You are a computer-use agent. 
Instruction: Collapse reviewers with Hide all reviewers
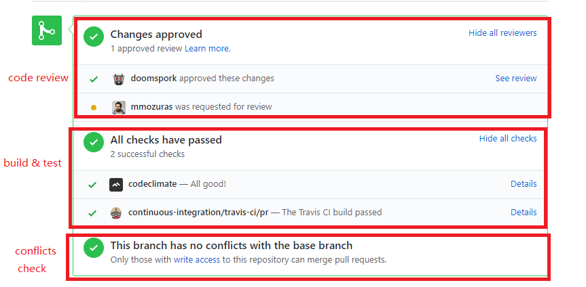click(502, 32)
